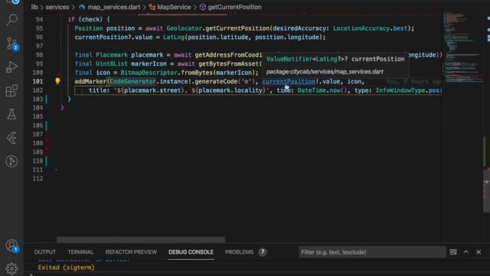490x276 pixels.
Task: Click the BitmapDescriptor identifier on line 100
Action: point(149,73)
